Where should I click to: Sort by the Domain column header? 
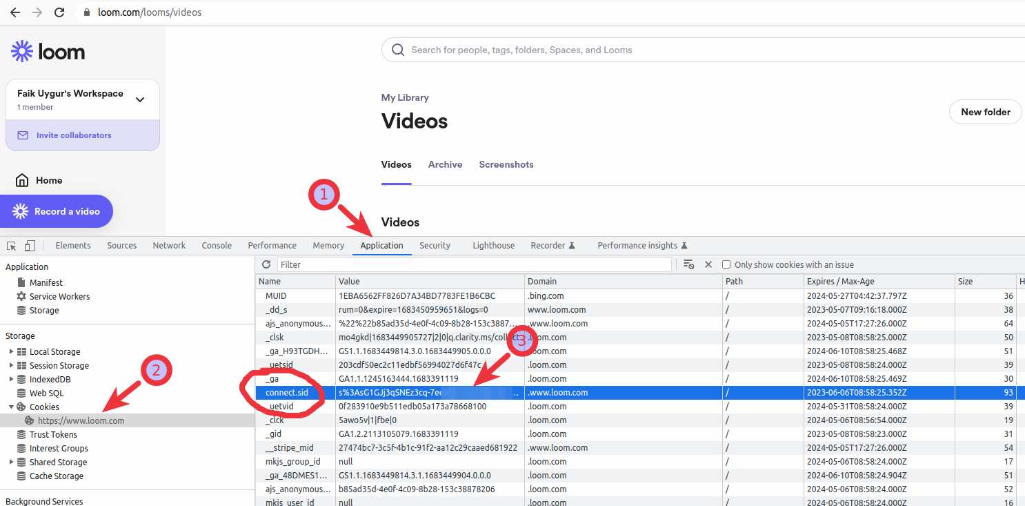tap(624, 282)
